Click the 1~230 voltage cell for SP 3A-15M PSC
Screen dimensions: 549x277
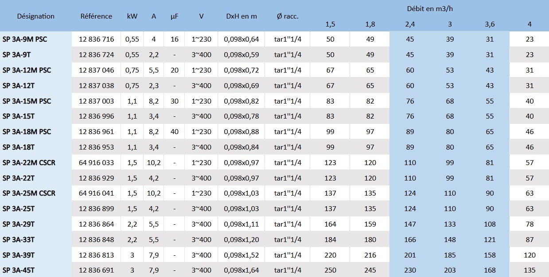coord(201,101)
